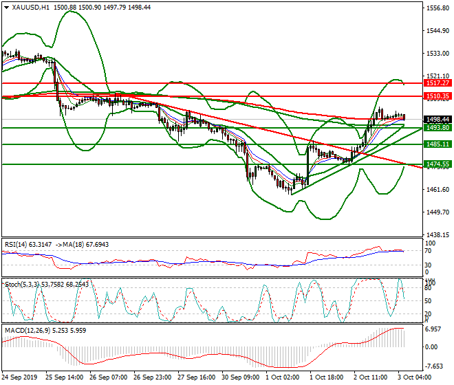
Task: Select the 27 Sep 16:00 time axis label
Action: (x=196, y=377)
